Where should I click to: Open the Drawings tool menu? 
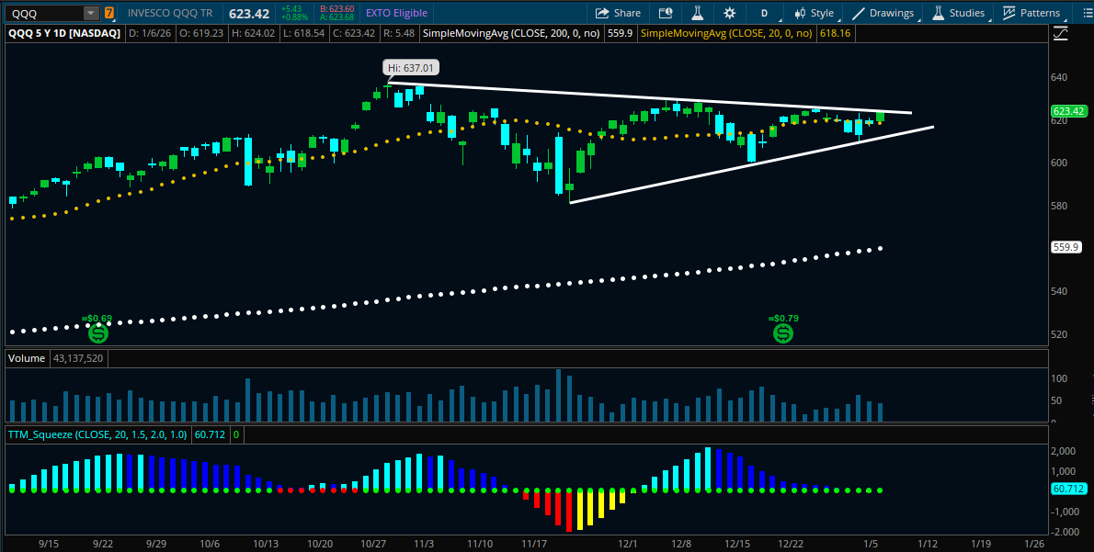[886, 13]
